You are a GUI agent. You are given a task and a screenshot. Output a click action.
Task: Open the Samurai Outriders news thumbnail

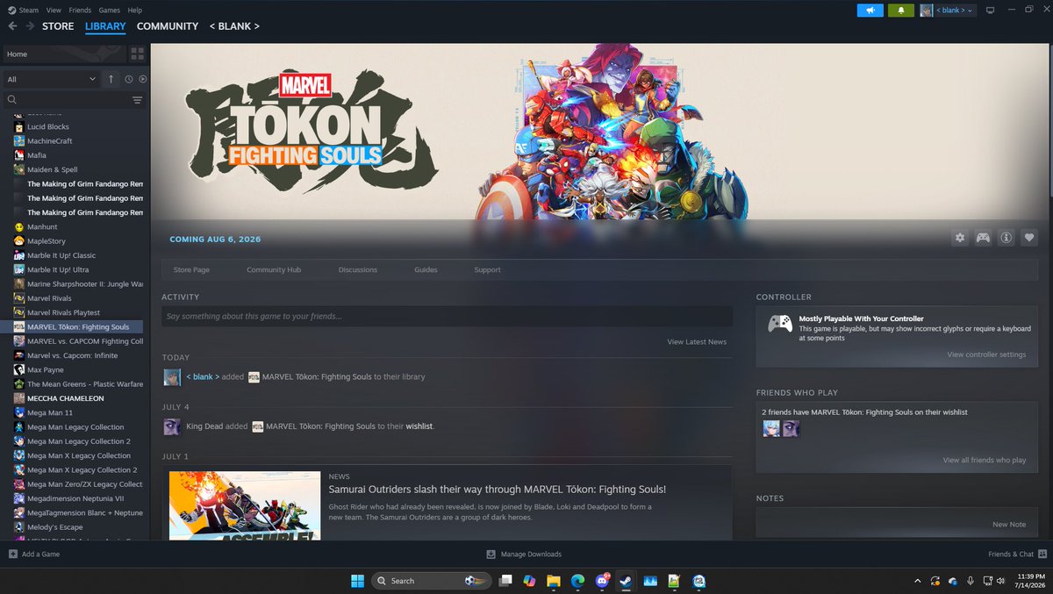245,505
